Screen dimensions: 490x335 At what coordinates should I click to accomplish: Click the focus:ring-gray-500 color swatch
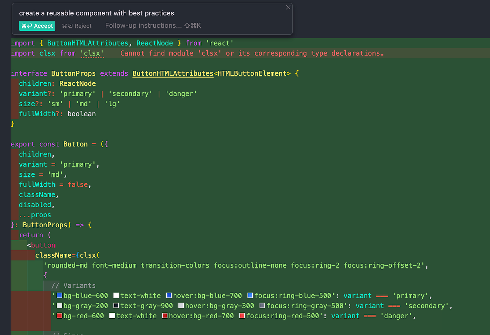click(262, 306)
